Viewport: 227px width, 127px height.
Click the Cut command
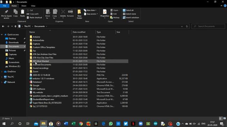coord(30,10)
